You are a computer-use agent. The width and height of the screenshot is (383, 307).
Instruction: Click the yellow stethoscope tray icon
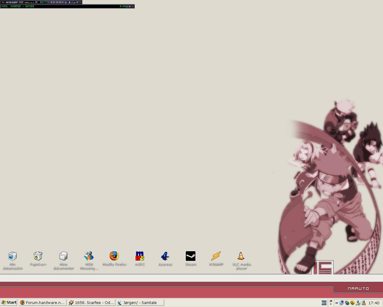pyautogui.click(x=352, y=303)
